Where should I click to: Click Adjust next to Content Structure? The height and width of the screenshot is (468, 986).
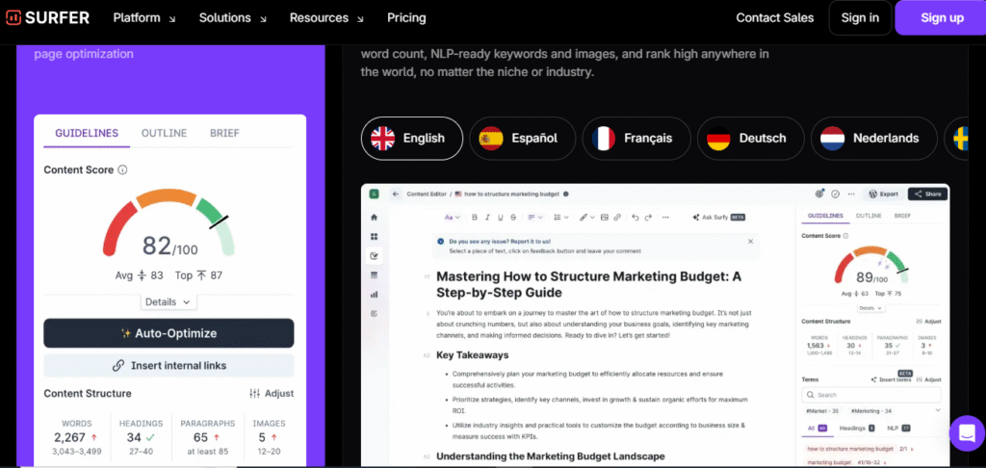(x=271, y=393)
